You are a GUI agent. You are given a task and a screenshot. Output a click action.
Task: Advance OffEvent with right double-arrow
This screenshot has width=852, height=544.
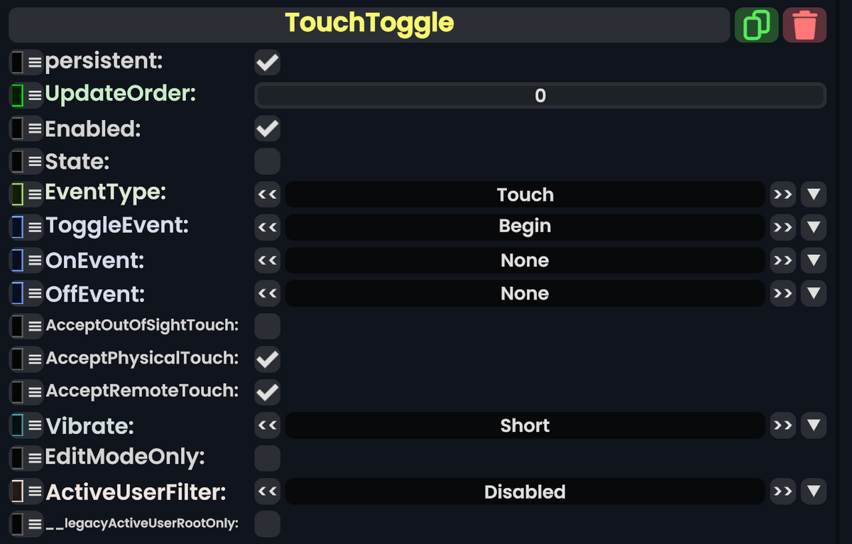[x=782, y=293]
